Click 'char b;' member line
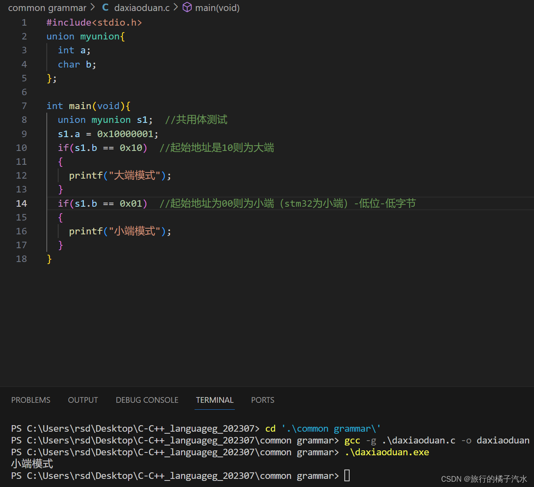 (77, 64)
